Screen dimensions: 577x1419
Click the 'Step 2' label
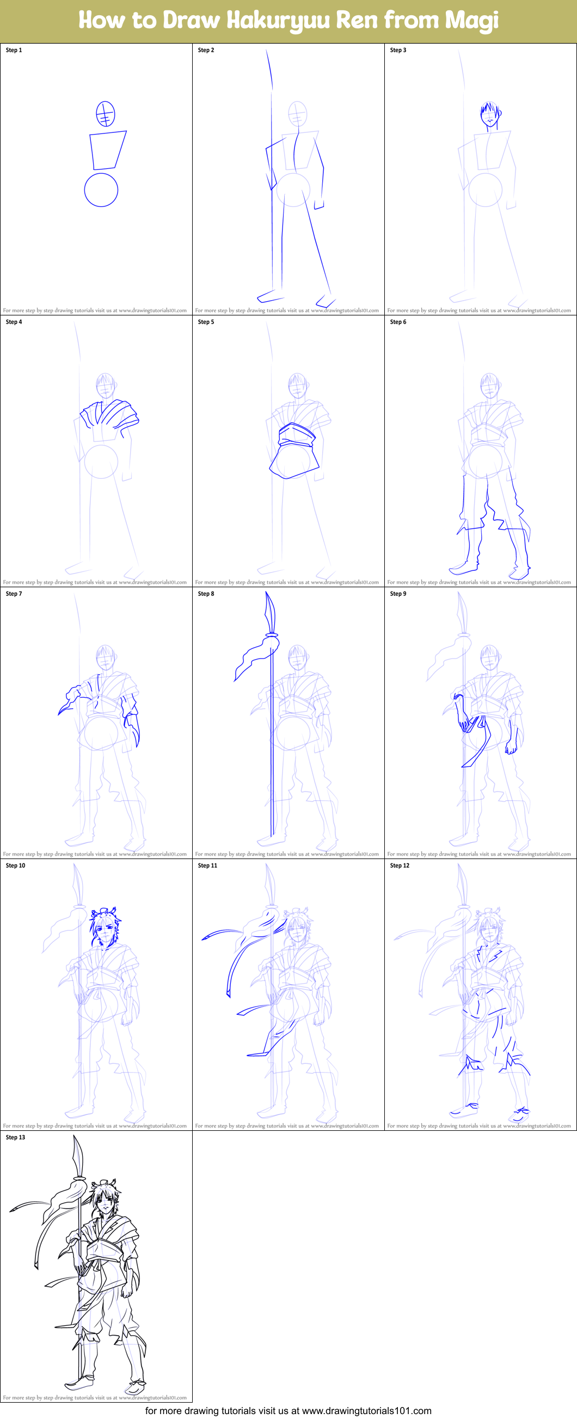coord(206,50)
